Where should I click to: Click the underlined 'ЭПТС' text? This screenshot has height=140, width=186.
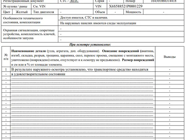click(x=74, y=1)
